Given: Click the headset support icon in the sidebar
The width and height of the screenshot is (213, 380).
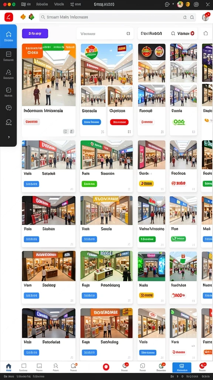Looking at the screenshot, I should [9, 122].
